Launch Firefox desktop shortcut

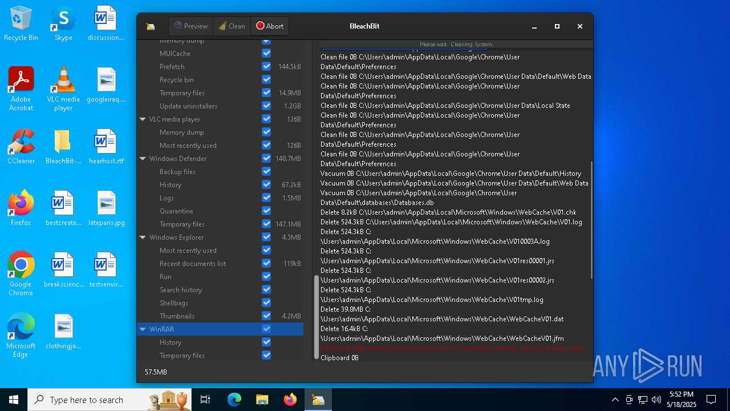21,208
